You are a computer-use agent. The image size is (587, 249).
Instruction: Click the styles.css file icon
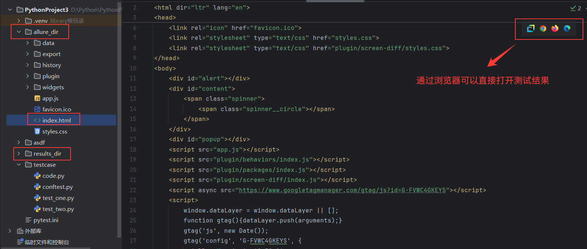point(37,131)
